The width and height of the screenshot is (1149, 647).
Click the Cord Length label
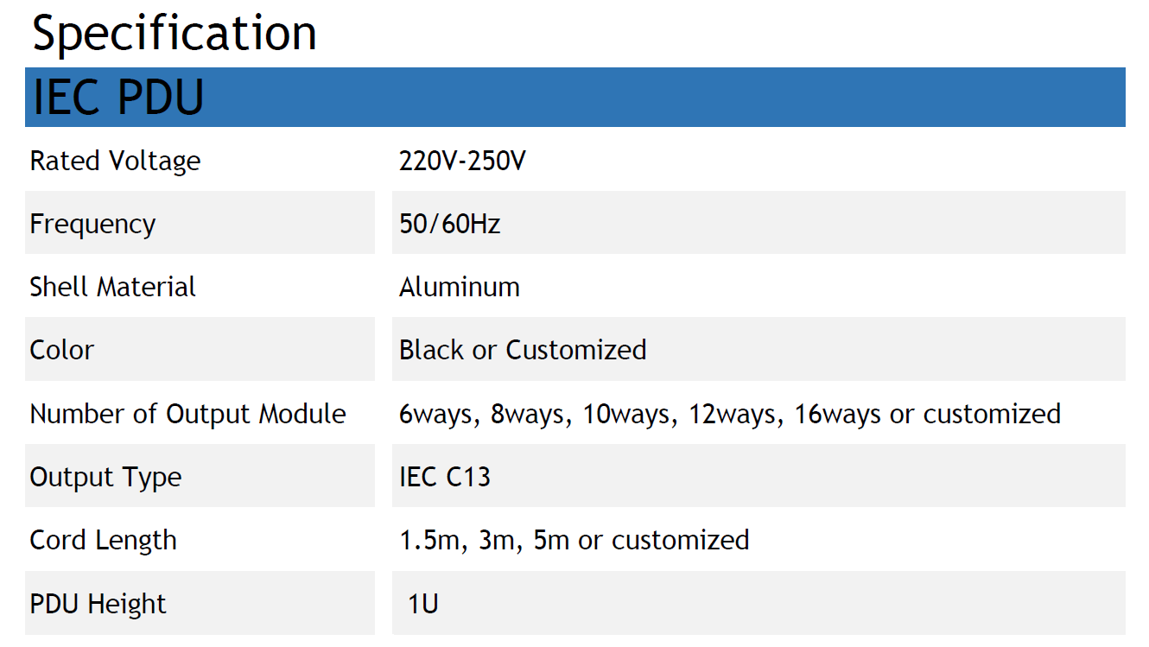103,540
